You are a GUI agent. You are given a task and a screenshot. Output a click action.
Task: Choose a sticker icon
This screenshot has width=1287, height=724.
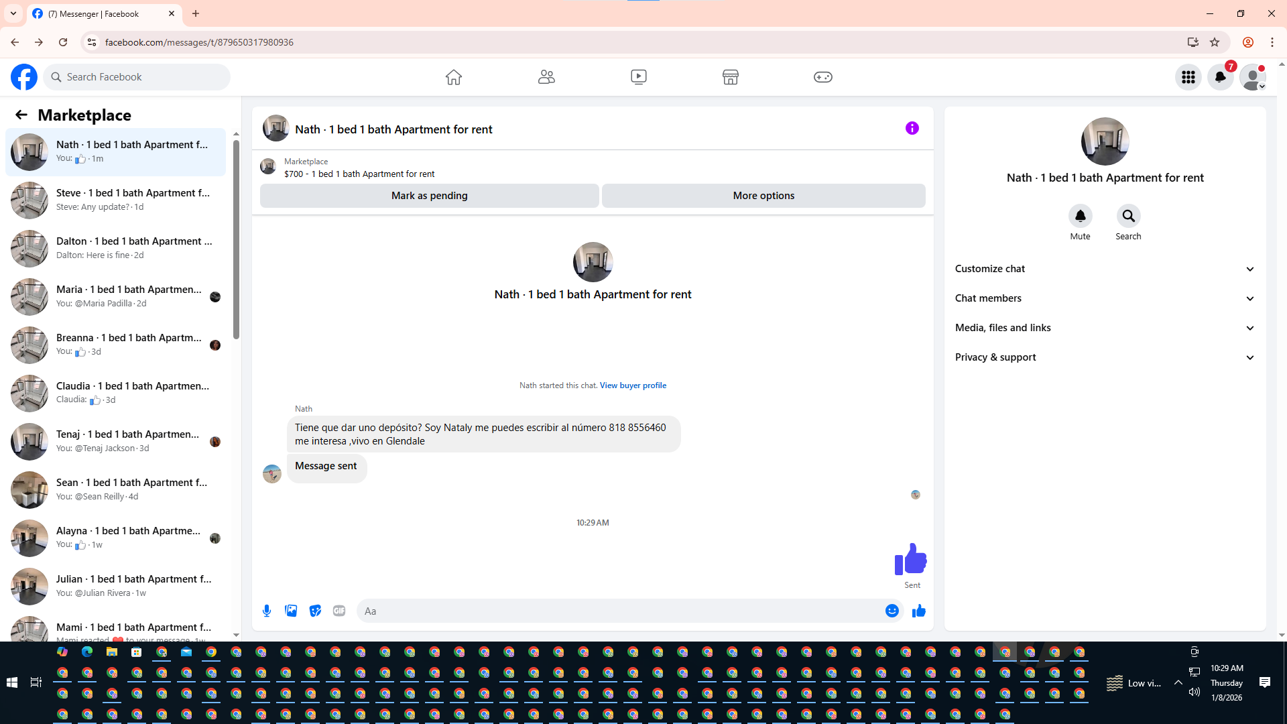pos(315,611)
